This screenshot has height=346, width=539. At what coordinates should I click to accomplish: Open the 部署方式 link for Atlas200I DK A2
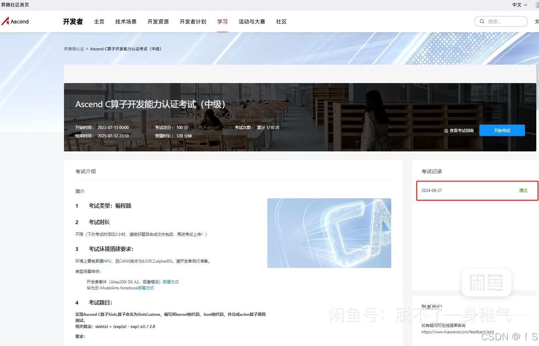[x=170, y=282]
